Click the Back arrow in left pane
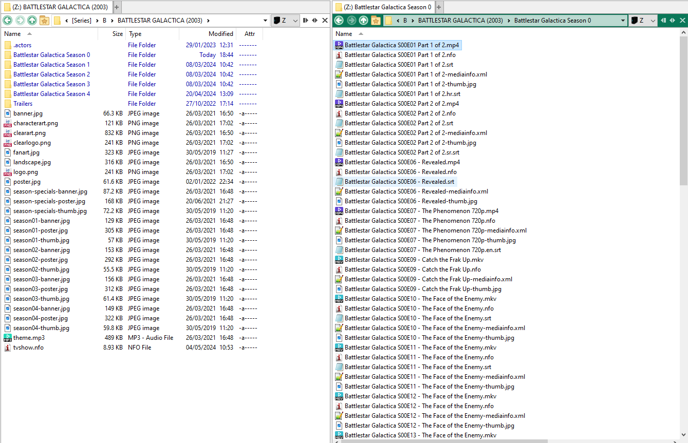 (7, 21)
